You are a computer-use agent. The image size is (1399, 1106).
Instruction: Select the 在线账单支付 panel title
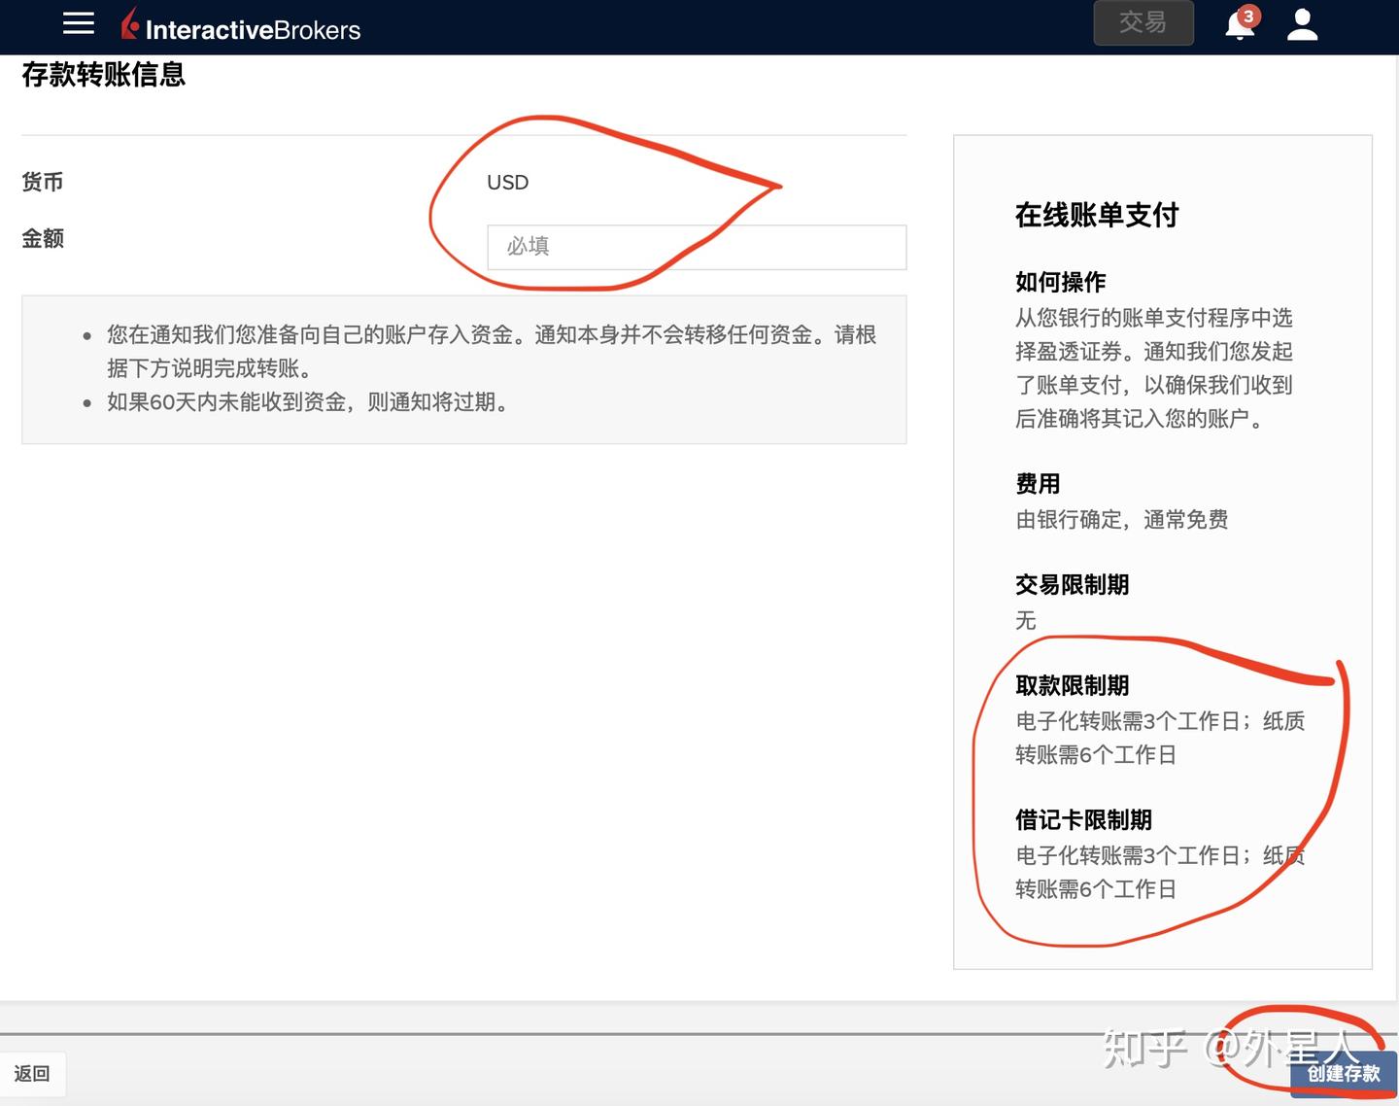pyautogui.click(x=1095, y=216)
